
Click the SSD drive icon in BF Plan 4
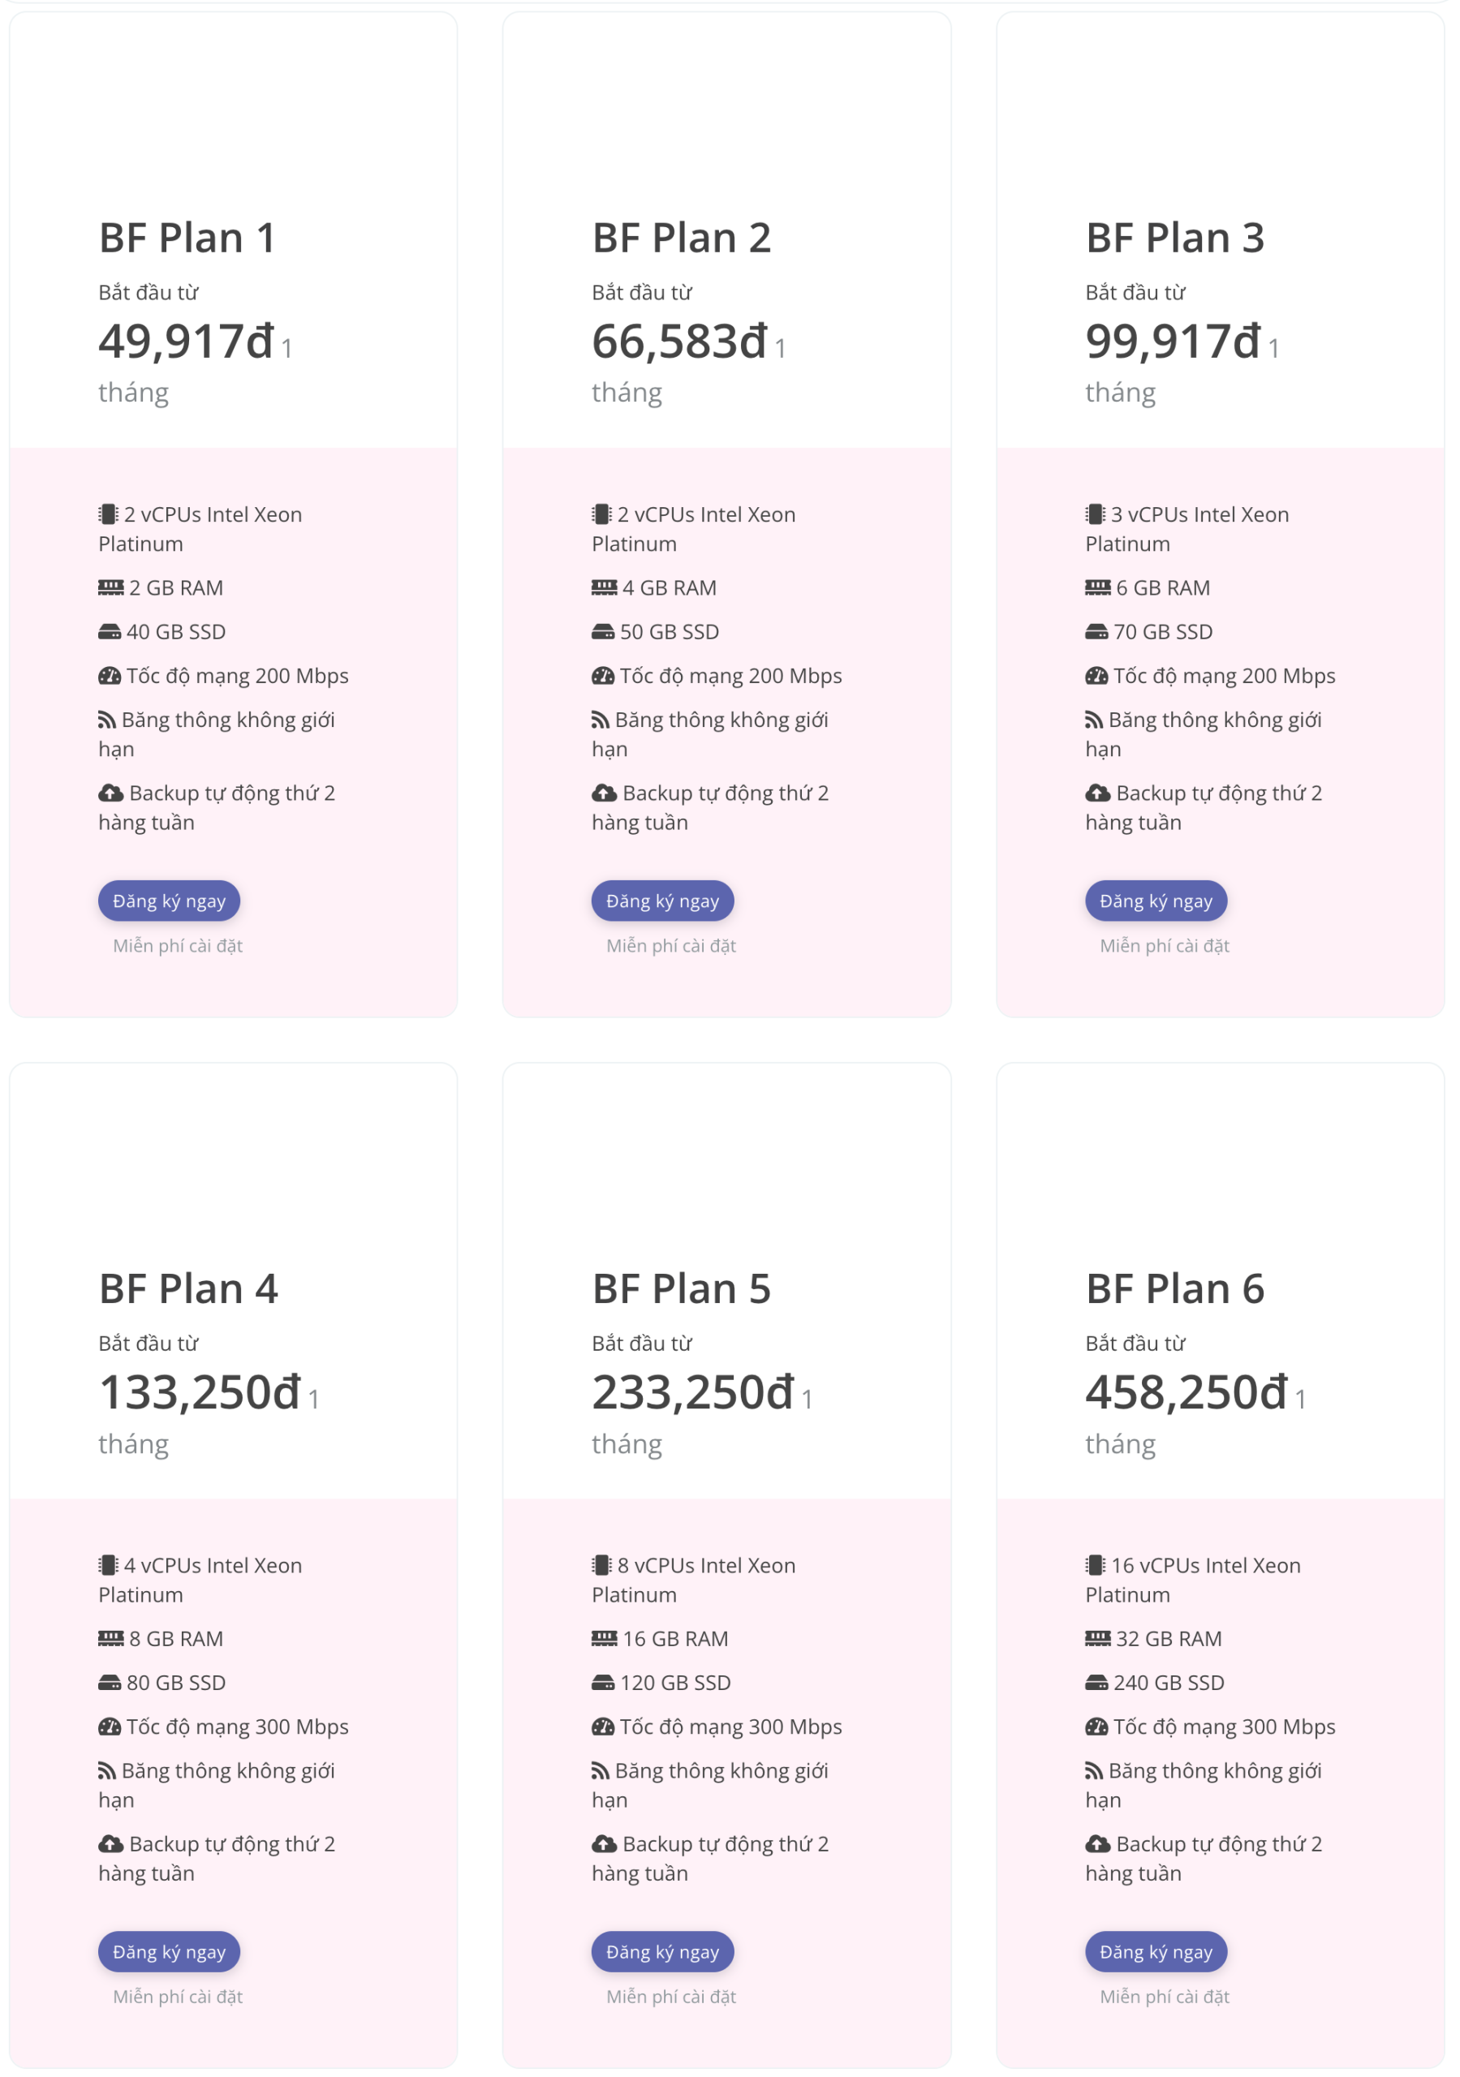click(110, 1684)
